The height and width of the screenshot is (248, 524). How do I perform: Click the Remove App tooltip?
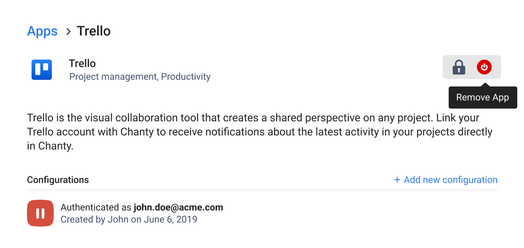tap(483, 98)
